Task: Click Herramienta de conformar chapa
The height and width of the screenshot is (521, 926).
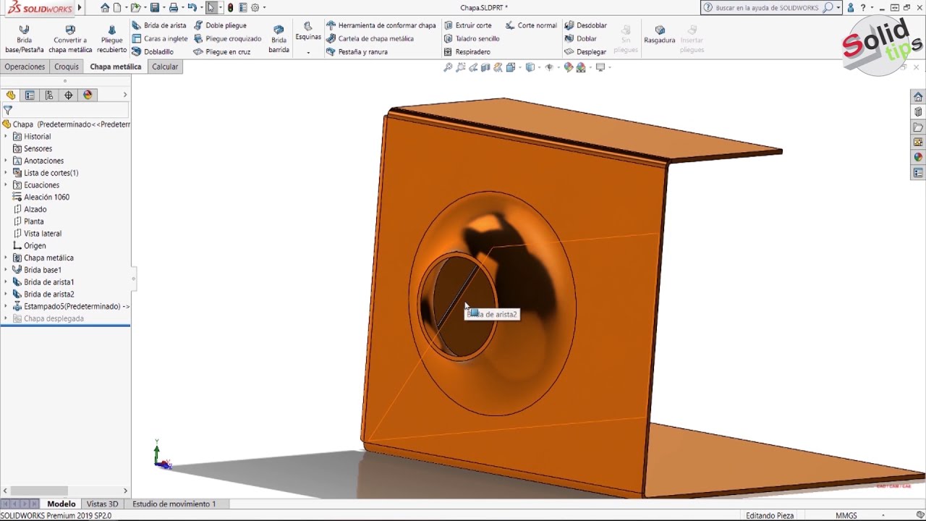Action: point(381,25)
